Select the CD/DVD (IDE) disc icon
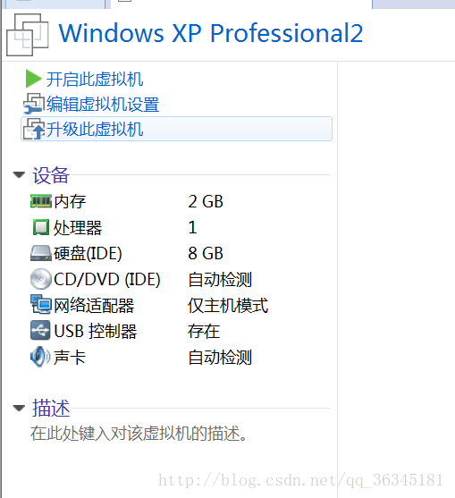Screen dimensions: 455x498 tap(41, 279)
